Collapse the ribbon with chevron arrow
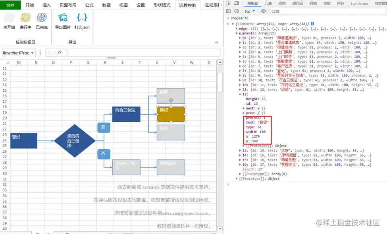Viewport: 387px width, 234px height. tap(217, 42)
